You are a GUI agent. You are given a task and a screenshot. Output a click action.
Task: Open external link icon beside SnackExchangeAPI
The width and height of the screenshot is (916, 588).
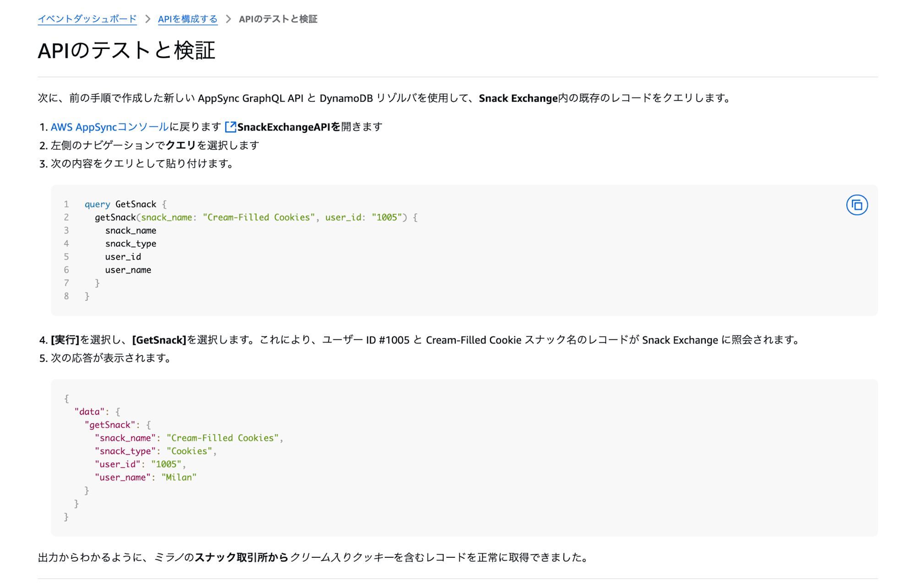click(230, 127)
